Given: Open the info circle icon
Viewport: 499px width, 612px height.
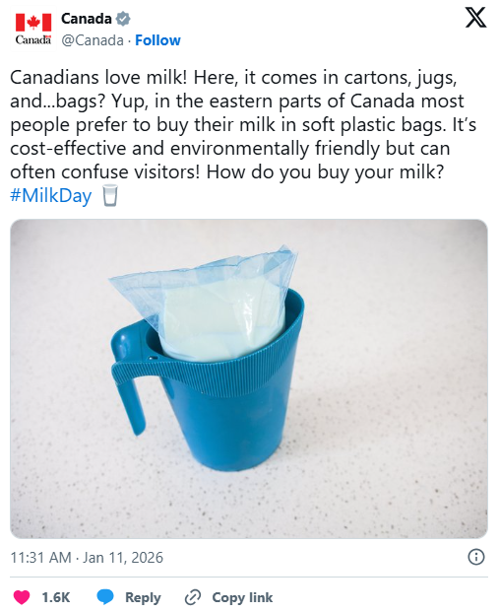Looking at the screenshot, I should click(x=476, y=557).
